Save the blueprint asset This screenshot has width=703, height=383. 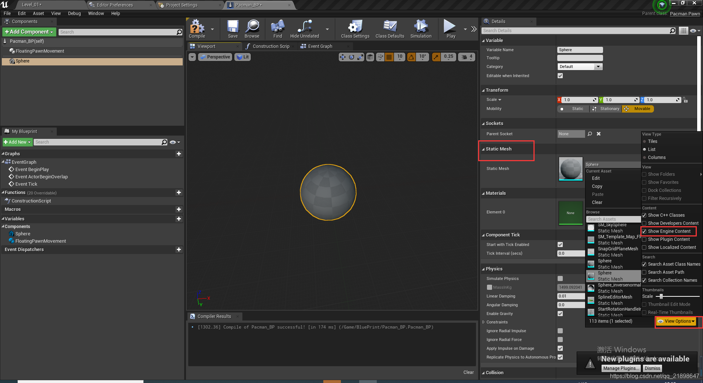point(233,29)
